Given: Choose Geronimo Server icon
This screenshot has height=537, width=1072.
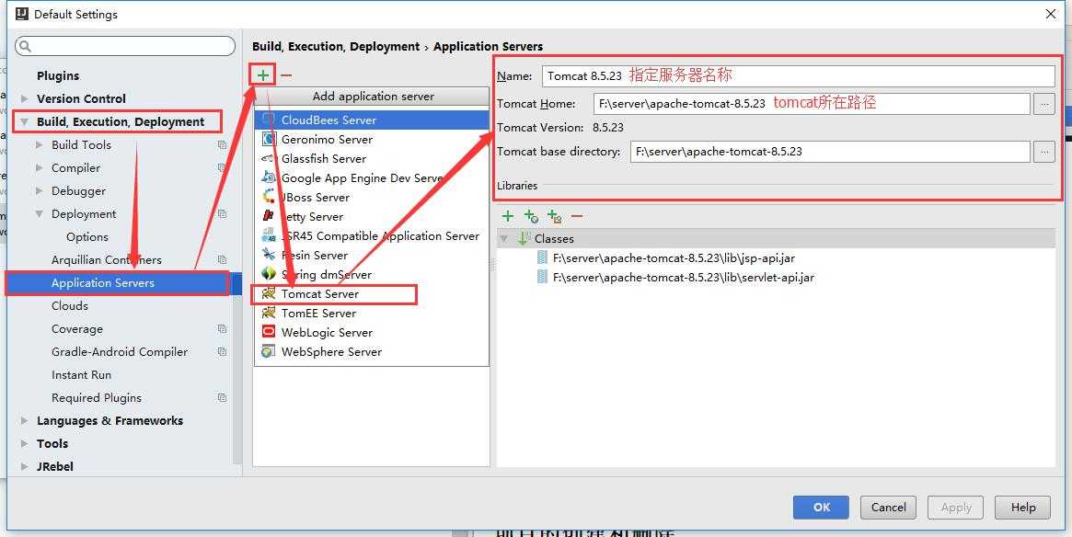Looking at the screenshot, I should tap(269, 139).
